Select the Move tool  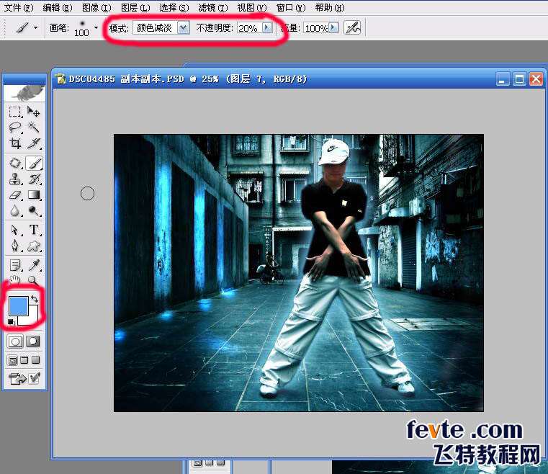34,112
